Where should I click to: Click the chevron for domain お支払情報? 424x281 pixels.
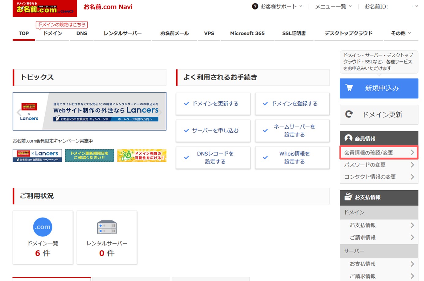point(412,225)
